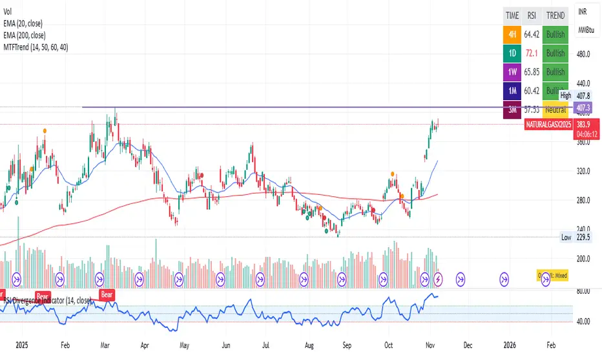Click the contract-switch icon nearest the Aug axis label
The image size is (602, 355).
tap(304, 279)
